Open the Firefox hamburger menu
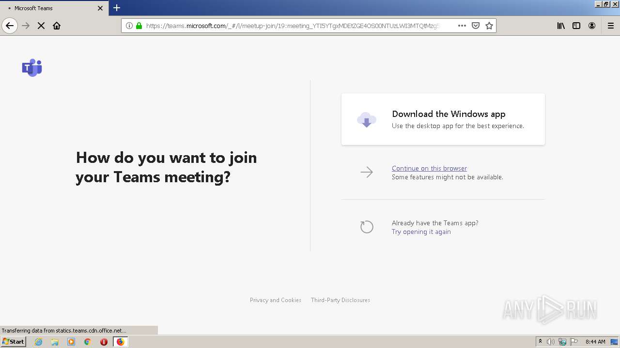The image size is (620, 348). click(x=611, y=26)
